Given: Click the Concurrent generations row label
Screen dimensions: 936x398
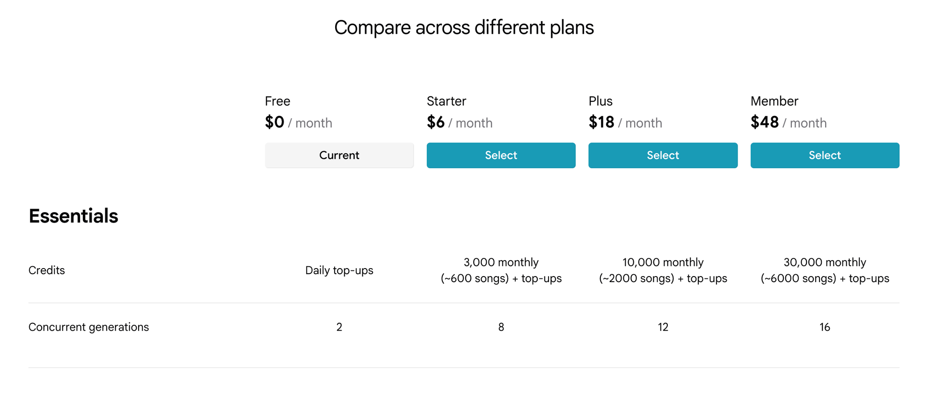Looking at the screenshot, I should pos(89,327).
